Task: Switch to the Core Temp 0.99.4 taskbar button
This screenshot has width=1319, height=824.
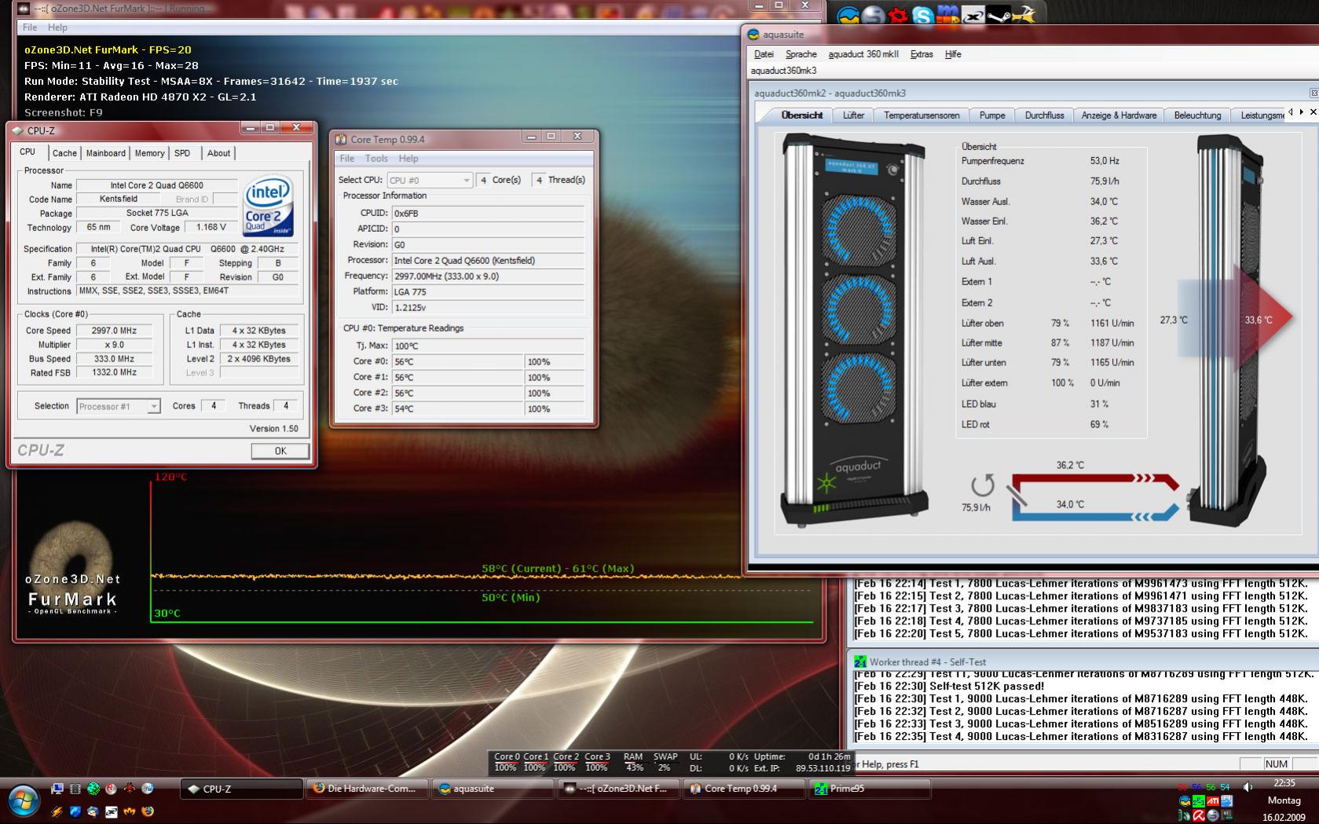Action: [745, 789]
